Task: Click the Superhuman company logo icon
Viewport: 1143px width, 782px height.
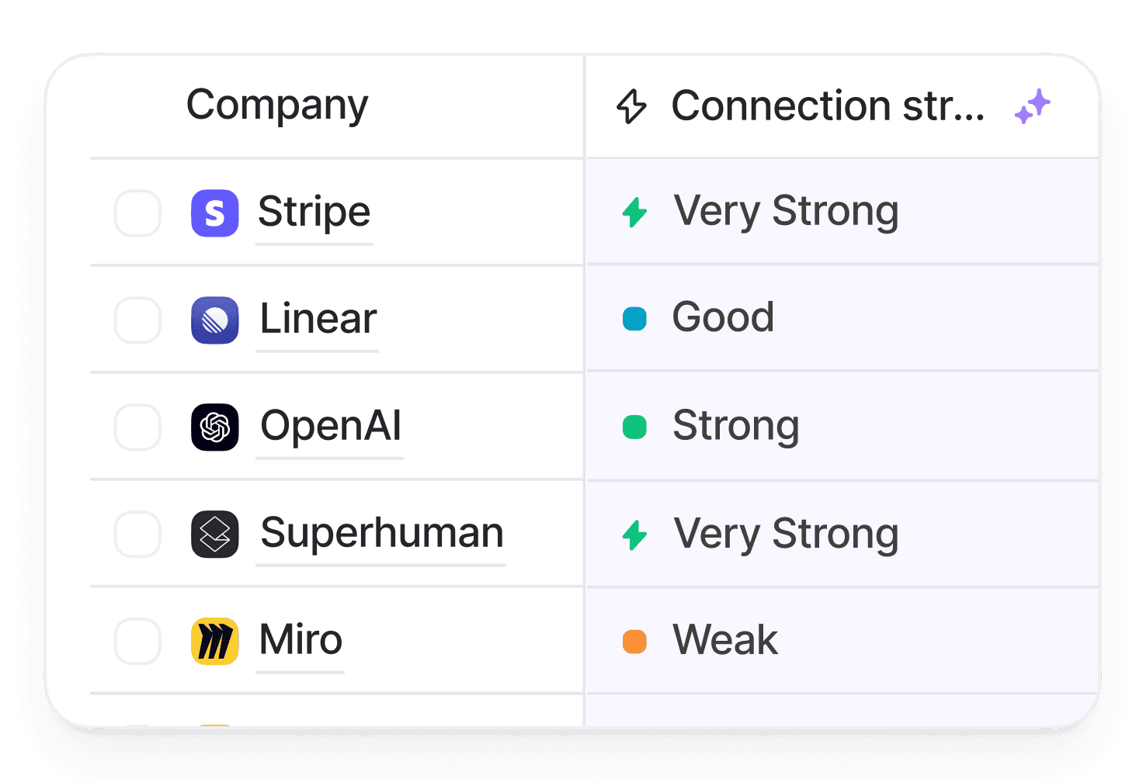Action: [x=214, y=534]
